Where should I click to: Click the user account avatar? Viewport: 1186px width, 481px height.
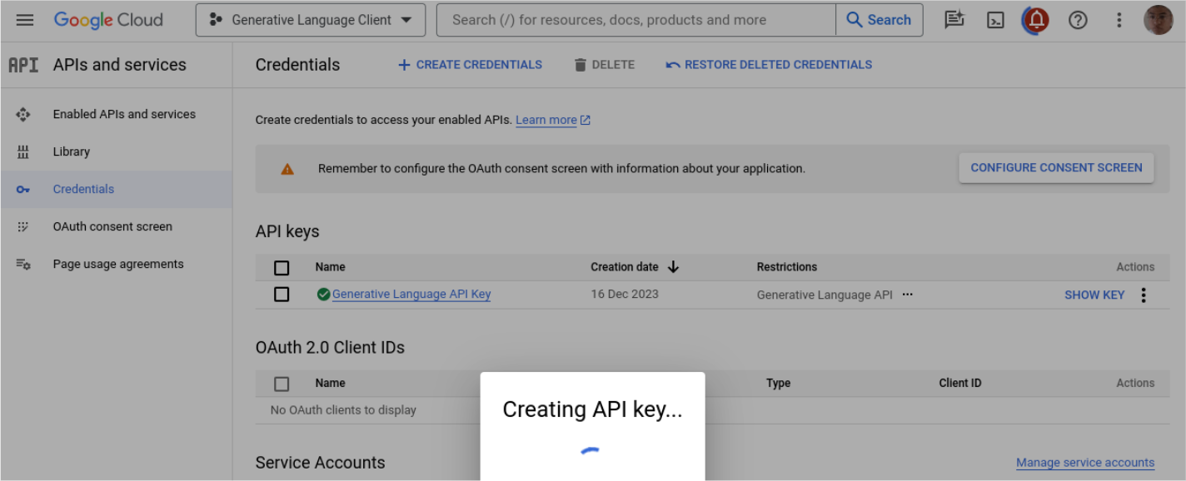click(1158, 20)
